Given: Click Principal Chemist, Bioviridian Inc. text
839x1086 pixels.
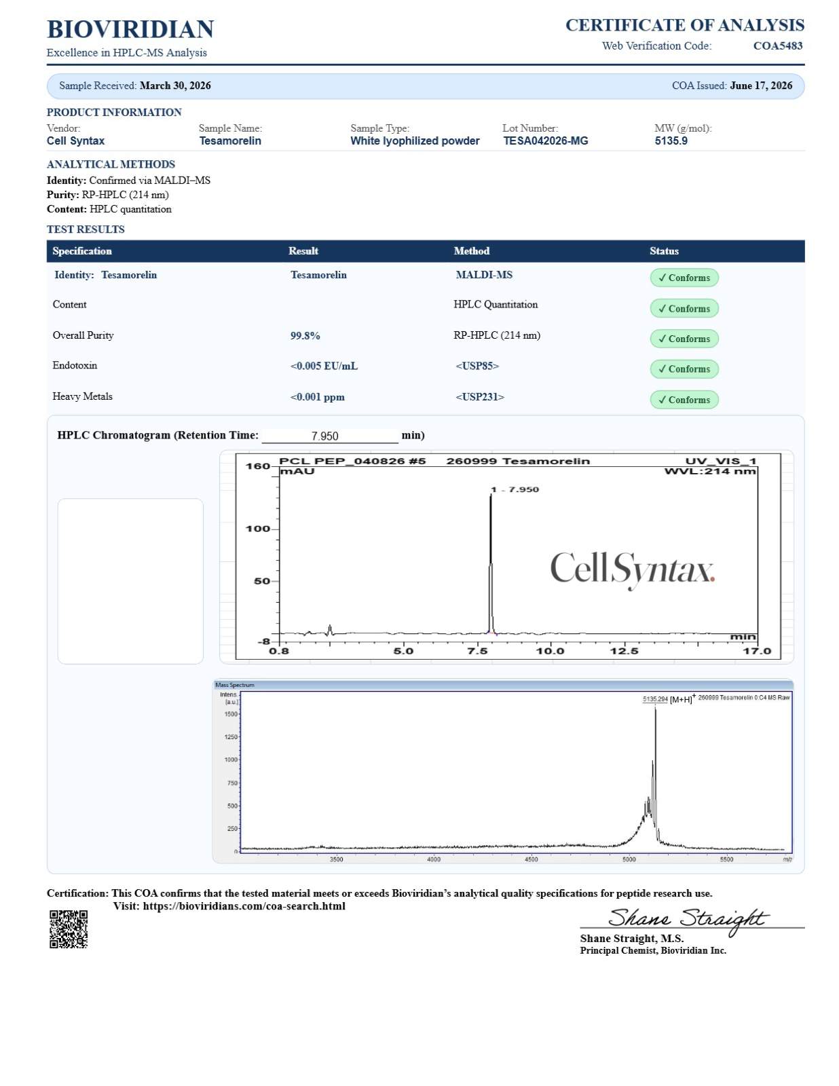Looking at the screenshot, I should point(653,951).
